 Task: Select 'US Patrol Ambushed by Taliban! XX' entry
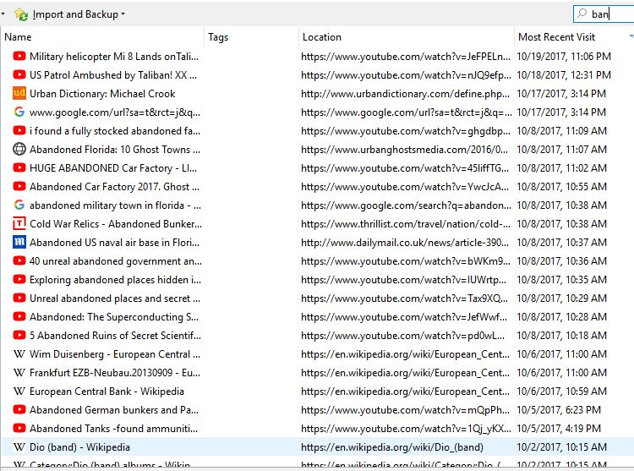pos(113,75)
